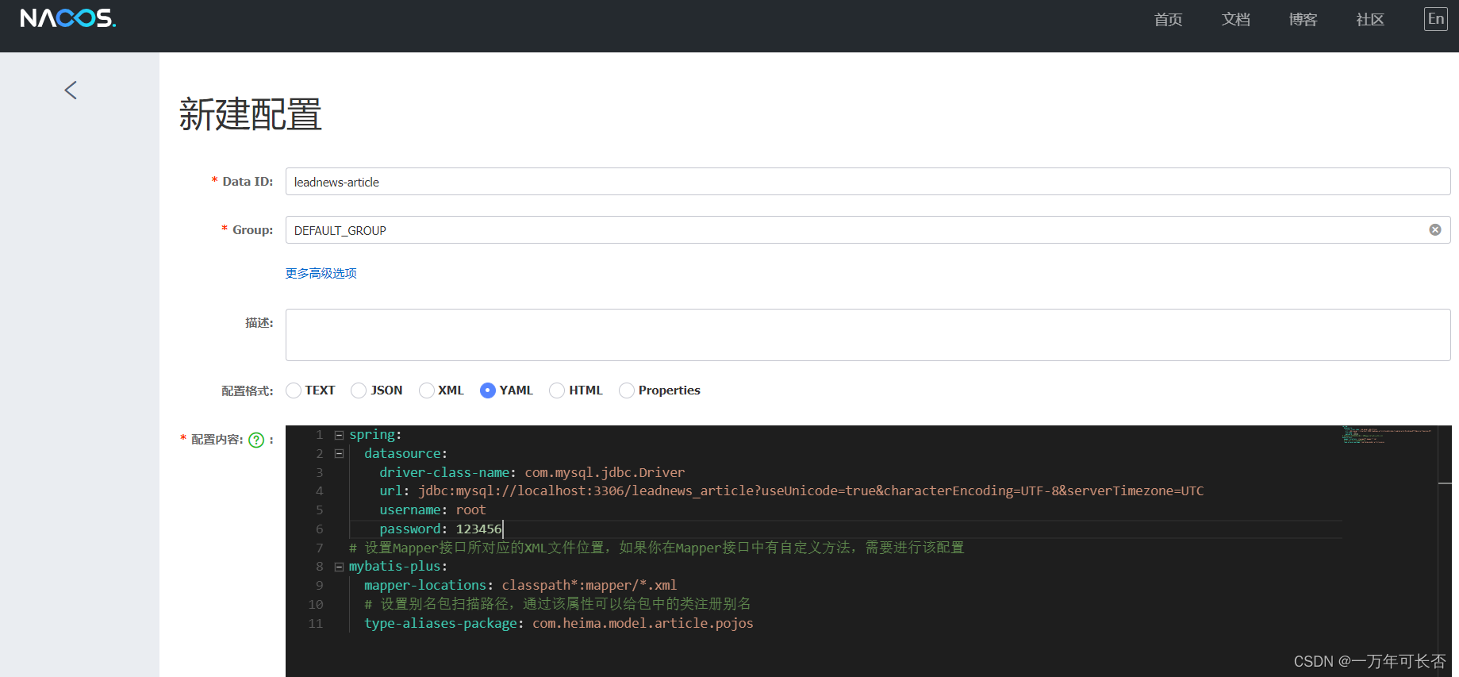Select the YAML format radio button
Image resolution: width=1459 pixels, height=677 pixels.
point(488,390)
